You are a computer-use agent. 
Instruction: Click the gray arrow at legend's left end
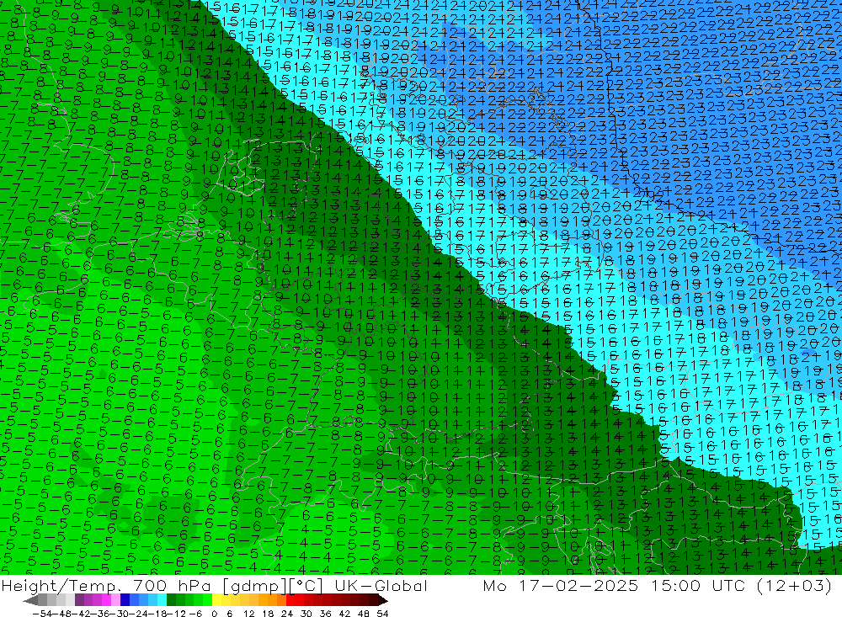tap(30, 600)
